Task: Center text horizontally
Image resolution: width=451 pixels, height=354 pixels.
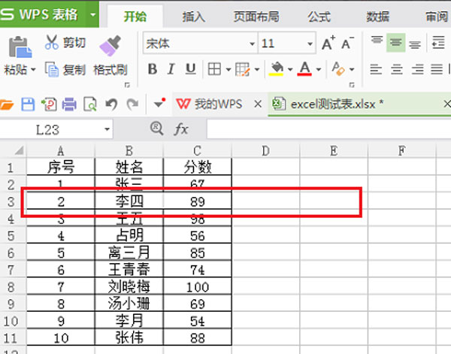Action: [397, 69]
